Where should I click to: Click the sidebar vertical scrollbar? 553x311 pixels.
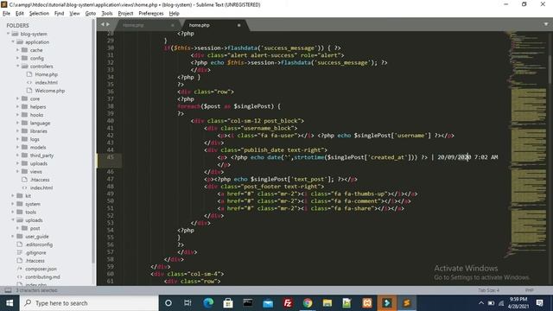[93, 141]
